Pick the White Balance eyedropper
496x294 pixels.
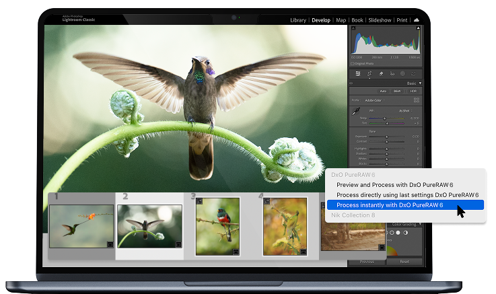[x=355, y=111]
